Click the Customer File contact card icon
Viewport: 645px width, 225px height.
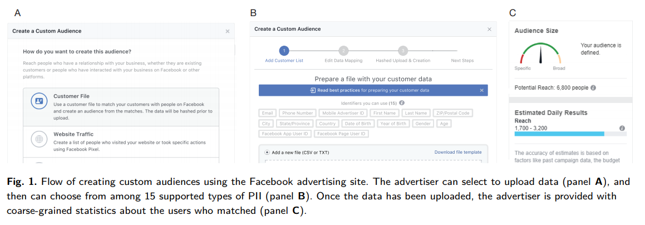tap(40, 101)
